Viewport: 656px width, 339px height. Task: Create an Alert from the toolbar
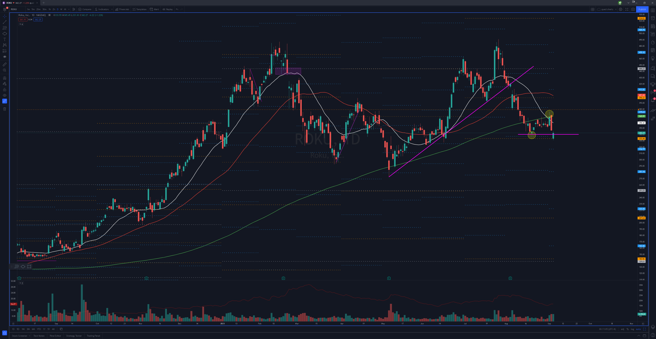pos(154,9)
